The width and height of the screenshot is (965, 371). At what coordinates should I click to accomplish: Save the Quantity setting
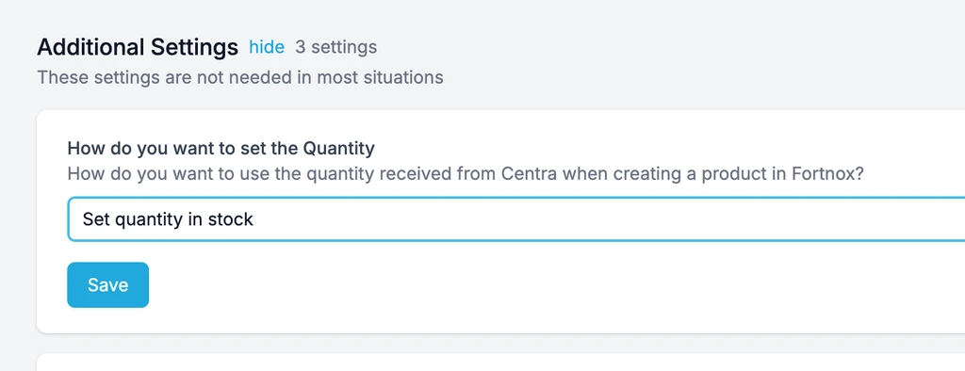pyautogui.click(x=107, y=285)
